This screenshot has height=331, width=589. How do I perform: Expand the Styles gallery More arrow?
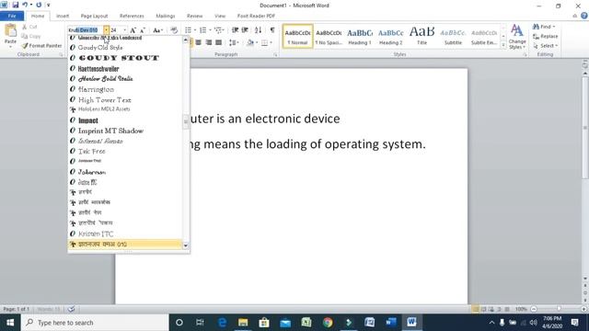[503, 45]
